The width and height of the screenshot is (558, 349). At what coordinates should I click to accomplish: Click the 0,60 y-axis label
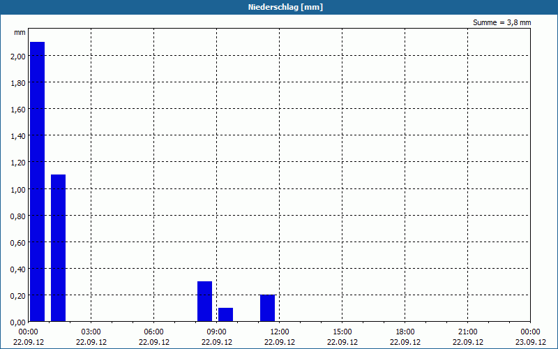pos(18,242)
